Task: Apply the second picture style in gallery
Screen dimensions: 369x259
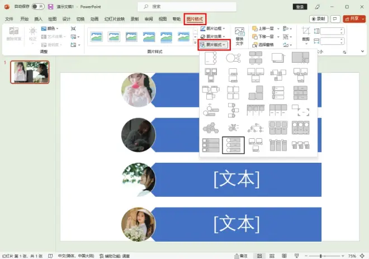Action: pyautogui.click(x=114, y=37)
